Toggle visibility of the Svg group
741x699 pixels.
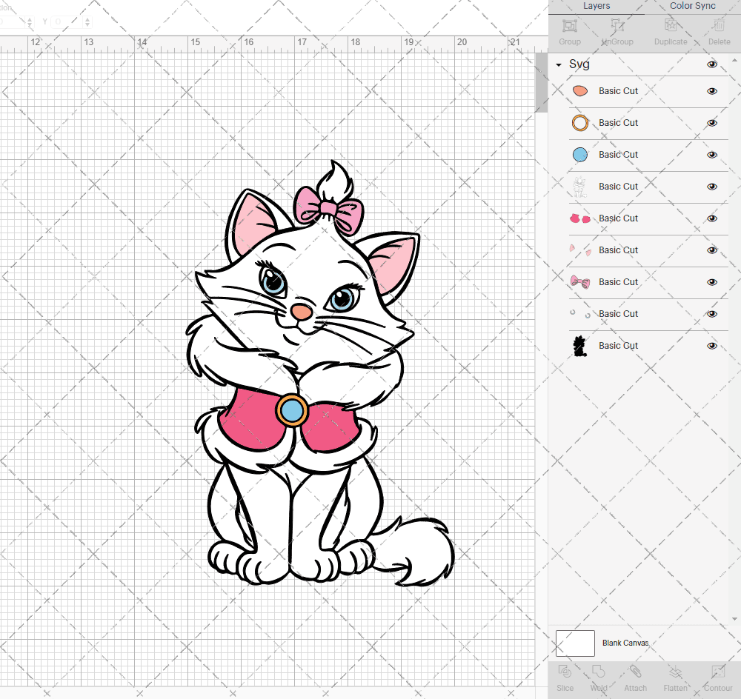click(712, 64)
